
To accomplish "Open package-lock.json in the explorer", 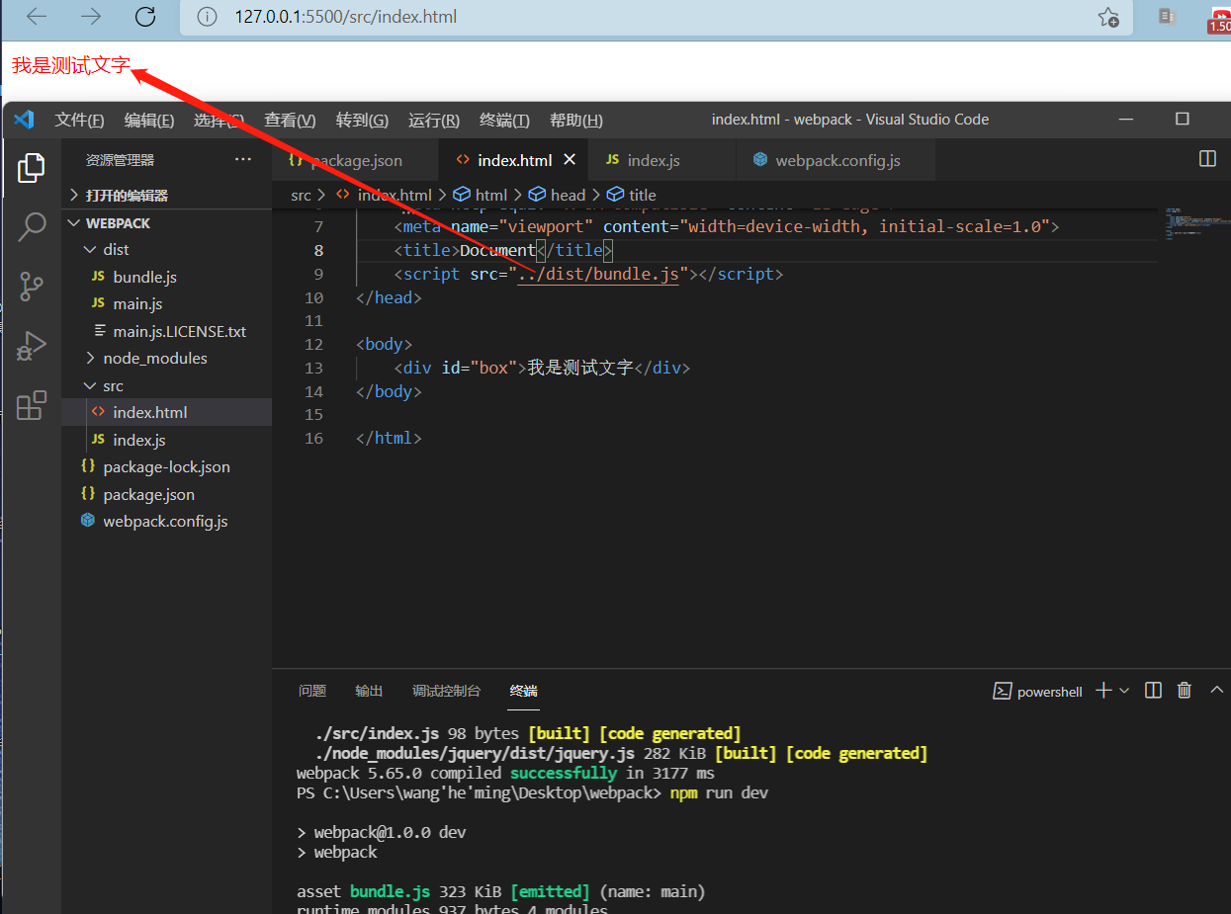I will (166, 467).
